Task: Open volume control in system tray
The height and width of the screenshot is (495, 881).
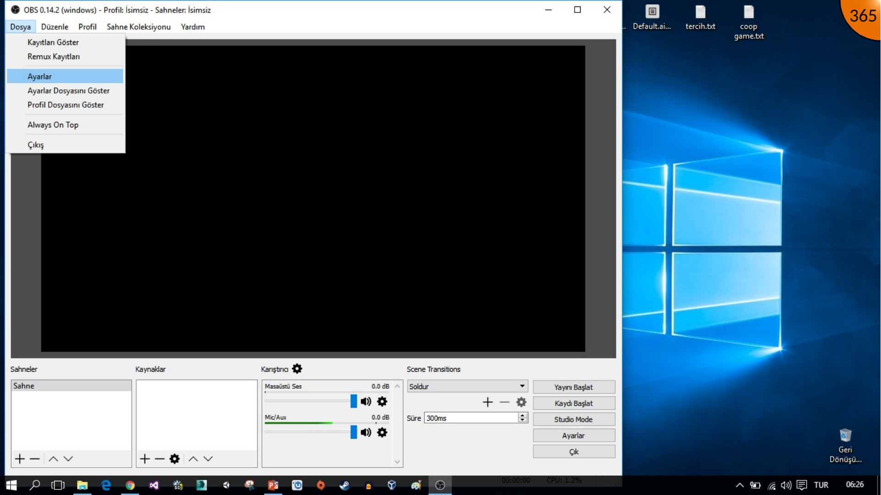Action: [786, 485]
